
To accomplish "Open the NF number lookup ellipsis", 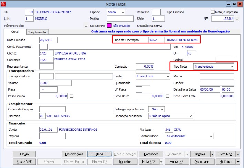I will point(237,19).
